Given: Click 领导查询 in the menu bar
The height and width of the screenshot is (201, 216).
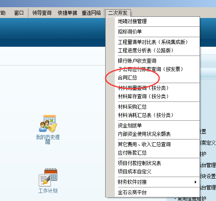Looking at the screenshot, I should [42, 13].
